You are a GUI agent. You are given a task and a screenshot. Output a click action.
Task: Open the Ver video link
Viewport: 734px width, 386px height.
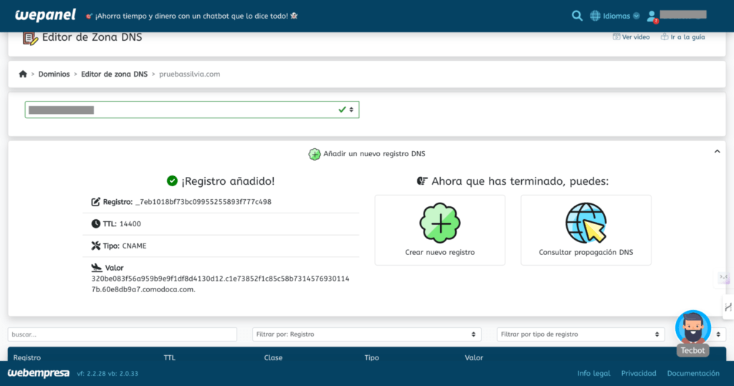[631, 37]
